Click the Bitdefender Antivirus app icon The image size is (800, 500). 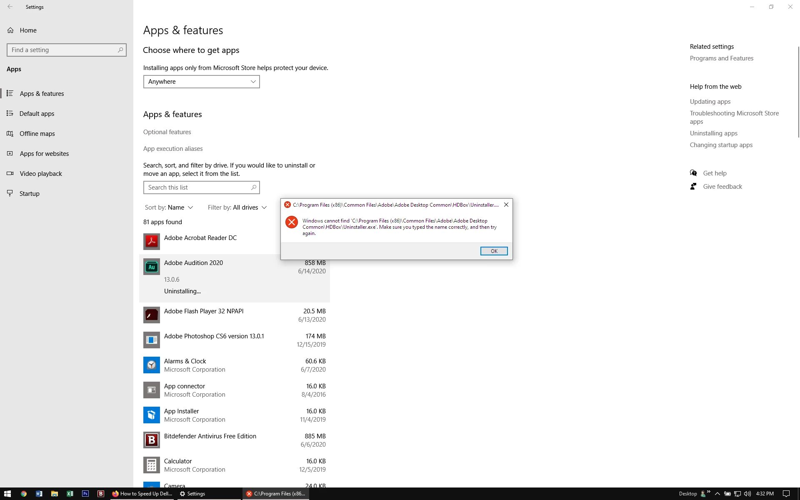tap(151, 440)
